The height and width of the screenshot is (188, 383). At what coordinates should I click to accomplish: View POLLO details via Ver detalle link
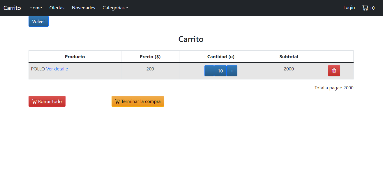[x=57, y=69]
